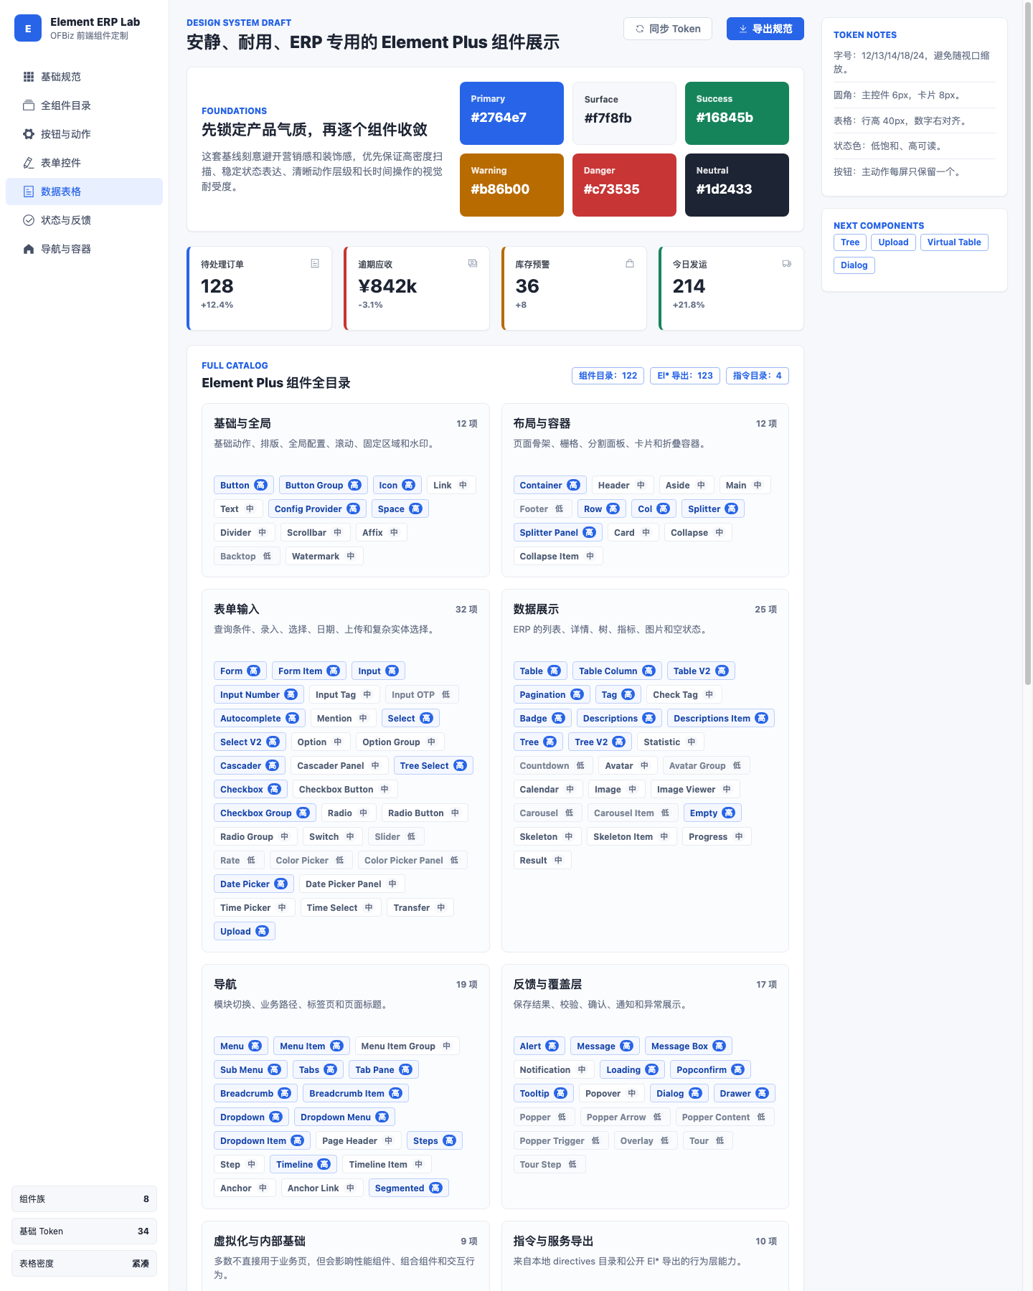Screen dimensions: 1033x1291
Task: Click the grid icon beside 基础规范
Action: [29, 77]
